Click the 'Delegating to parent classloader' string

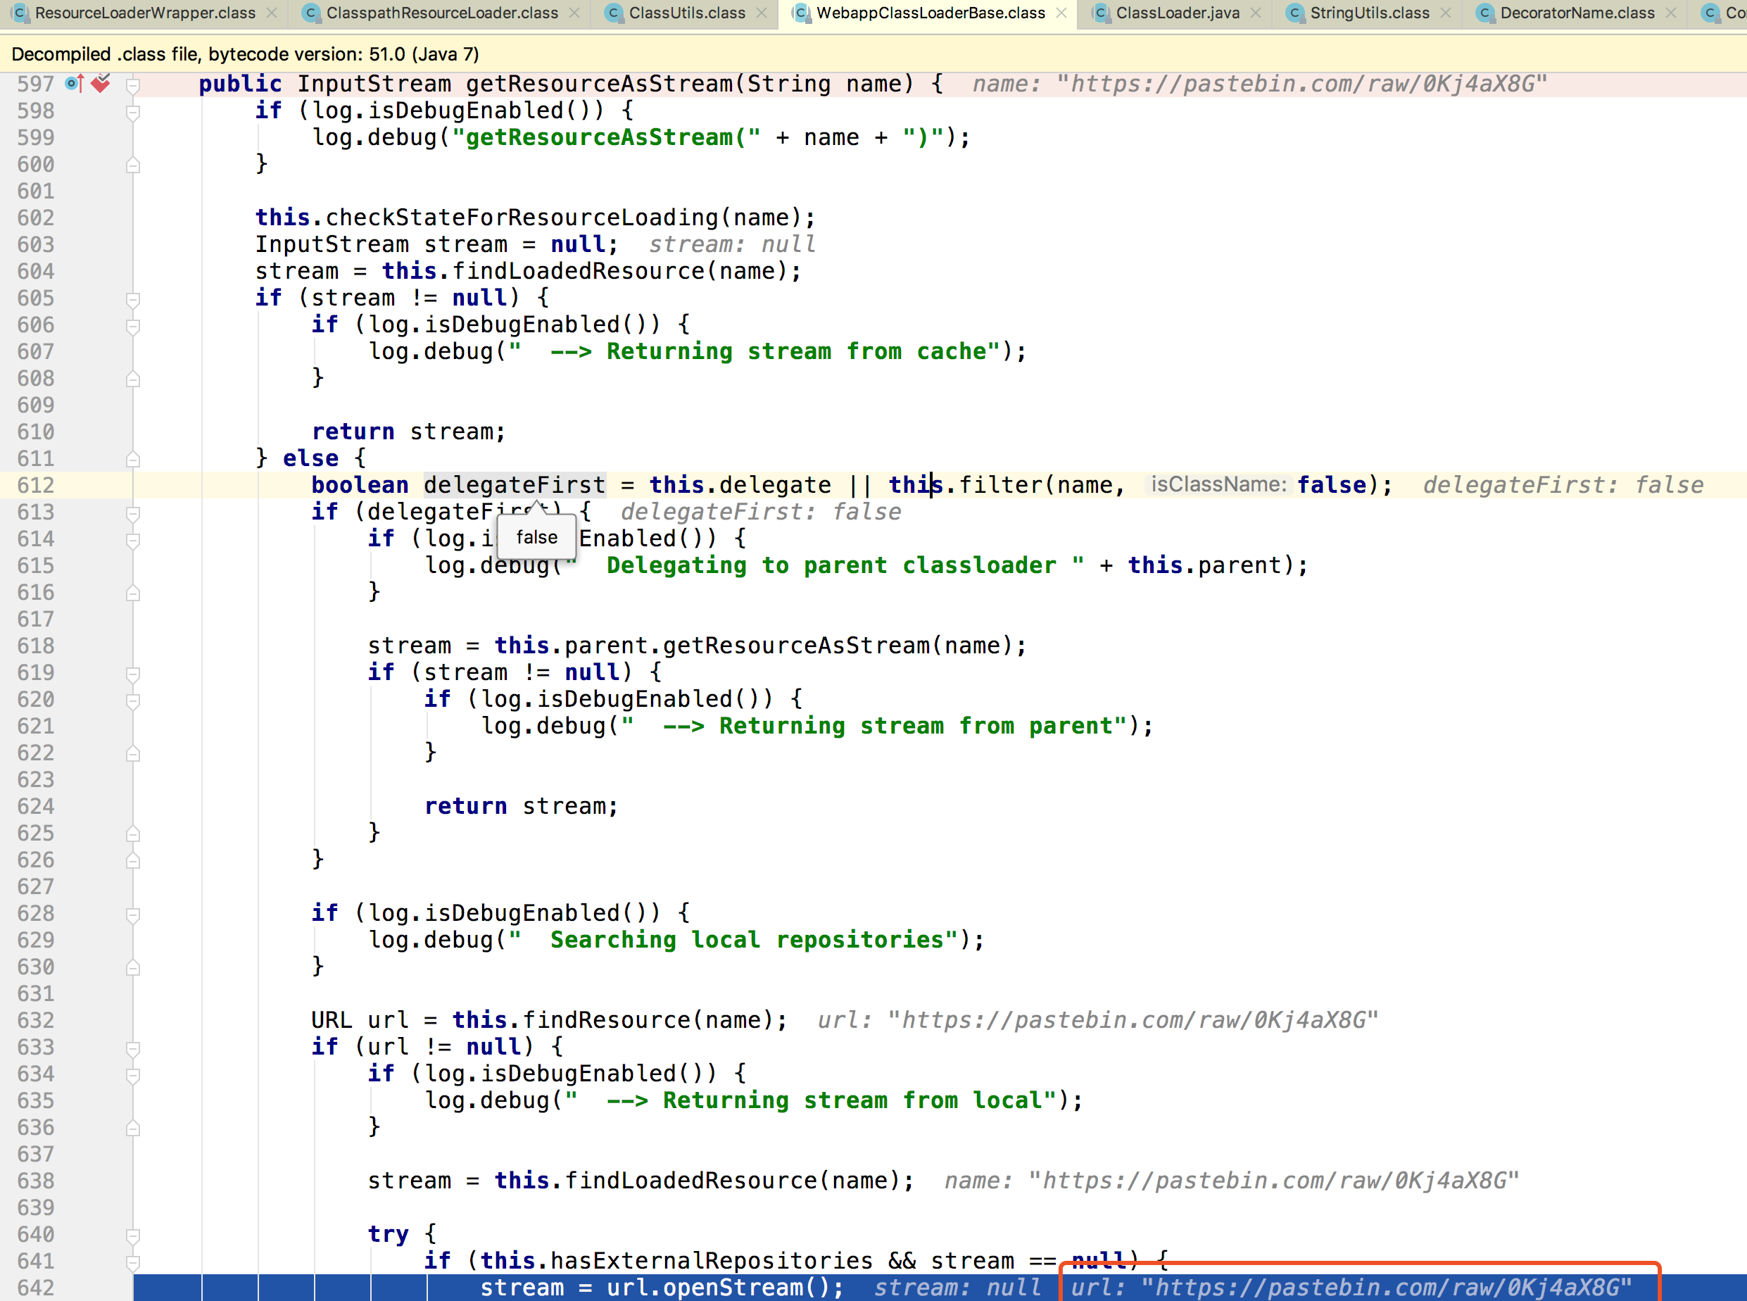(x=824, y=565)
